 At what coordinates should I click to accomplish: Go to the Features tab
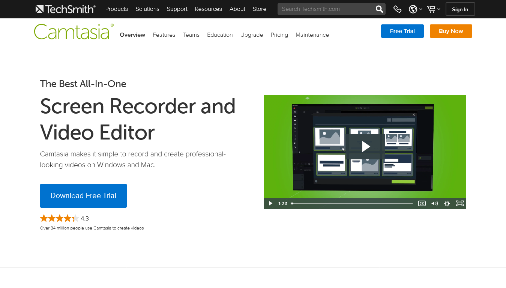click(x=164, y=35)
